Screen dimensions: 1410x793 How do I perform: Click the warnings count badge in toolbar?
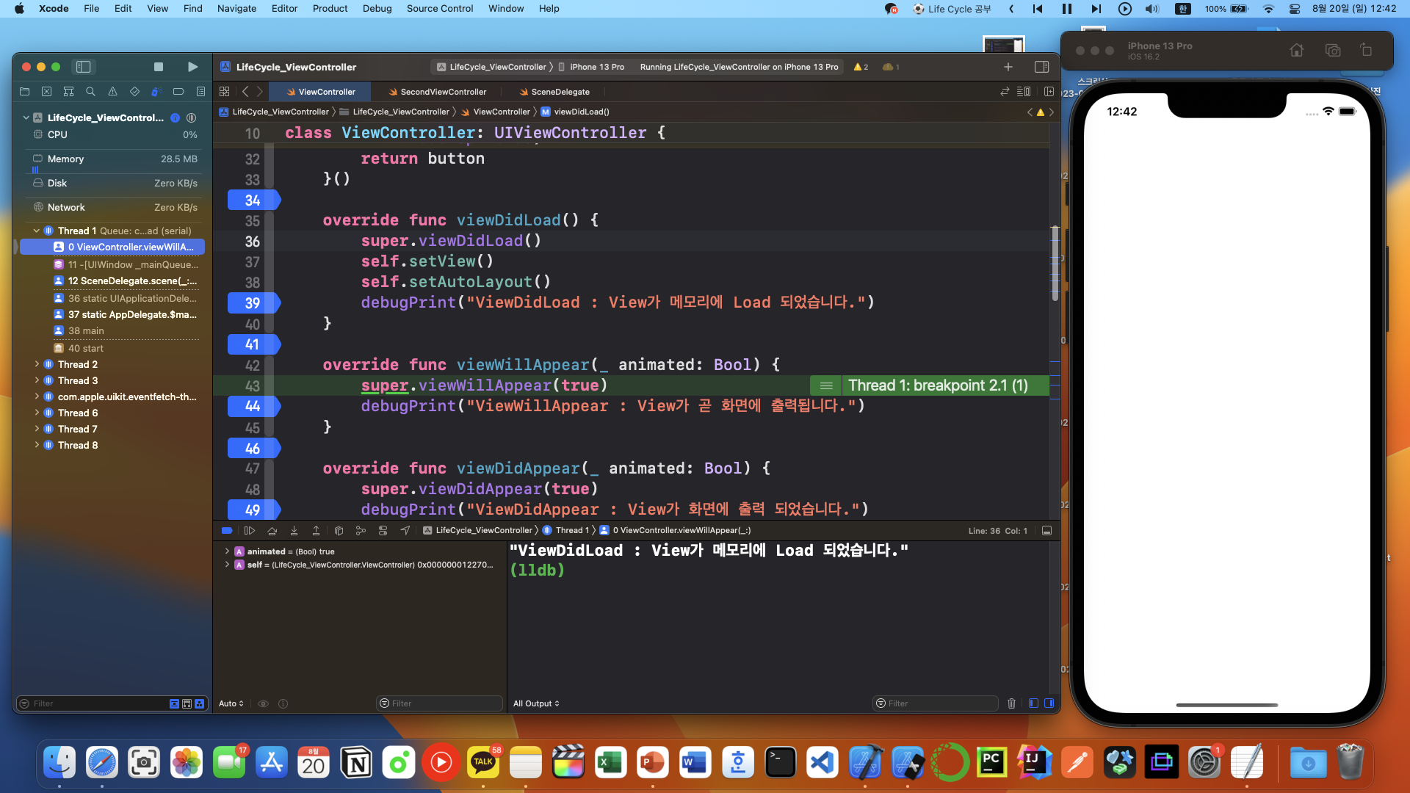pos(861,67)
